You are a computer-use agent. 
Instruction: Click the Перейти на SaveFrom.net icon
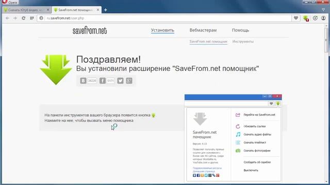click(238, 115)
